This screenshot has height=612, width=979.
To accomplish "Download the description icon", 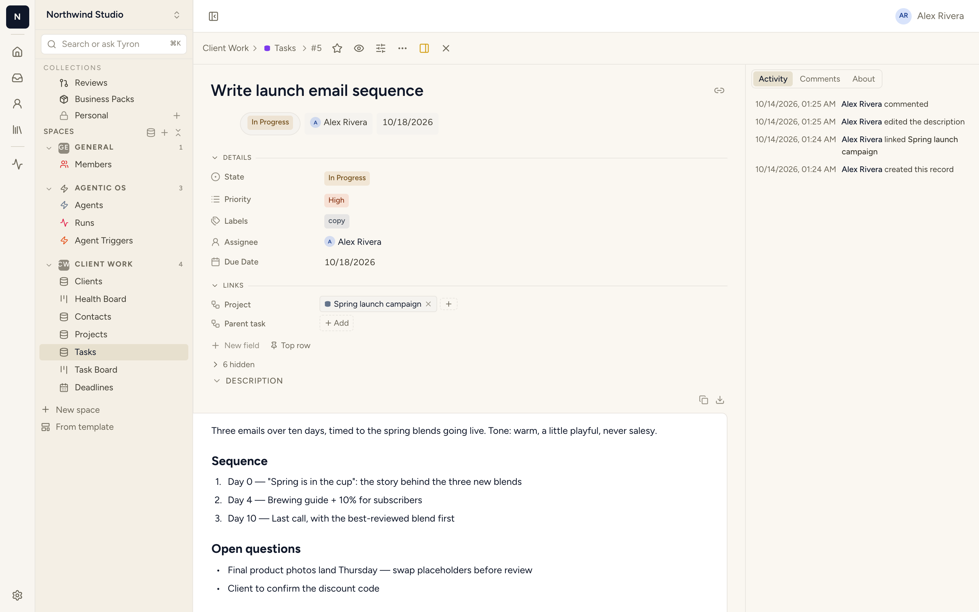I will pyautogui.click(x=720, y=400).
